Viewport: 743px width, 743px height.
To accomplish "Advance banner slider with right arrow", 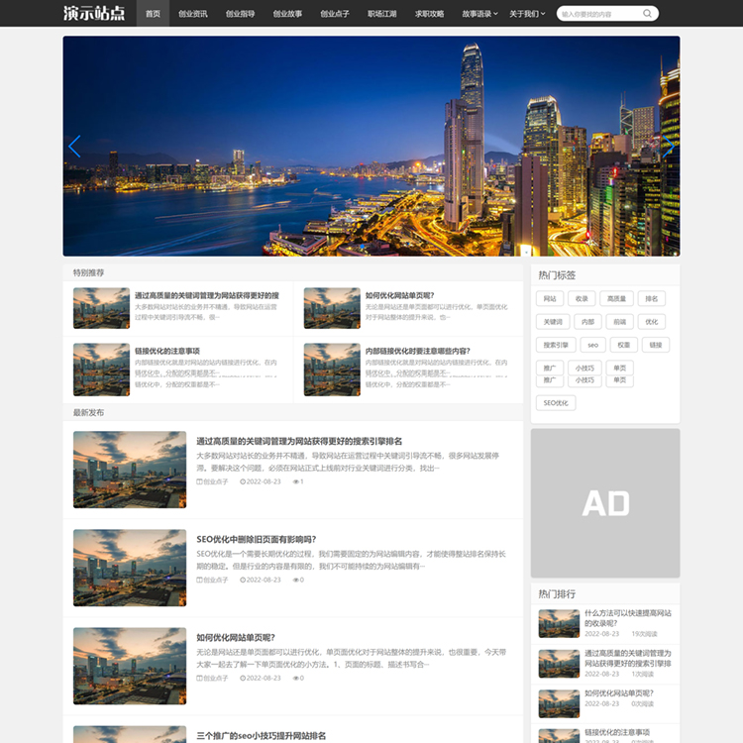I will click(668, 147).
